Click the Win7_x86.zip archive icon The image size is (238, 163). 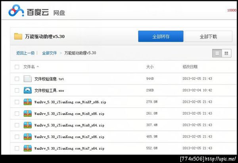[x=28, y=136]
